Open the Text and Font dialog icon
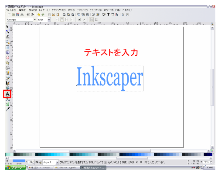The image size is (218, 174). pos(108,14)
